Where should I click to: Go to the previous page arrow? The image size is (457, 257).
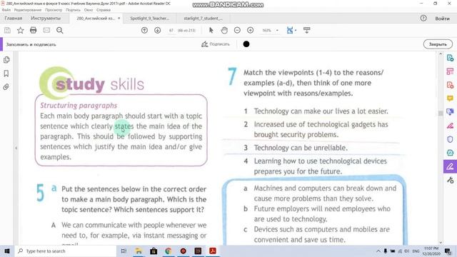144,30
